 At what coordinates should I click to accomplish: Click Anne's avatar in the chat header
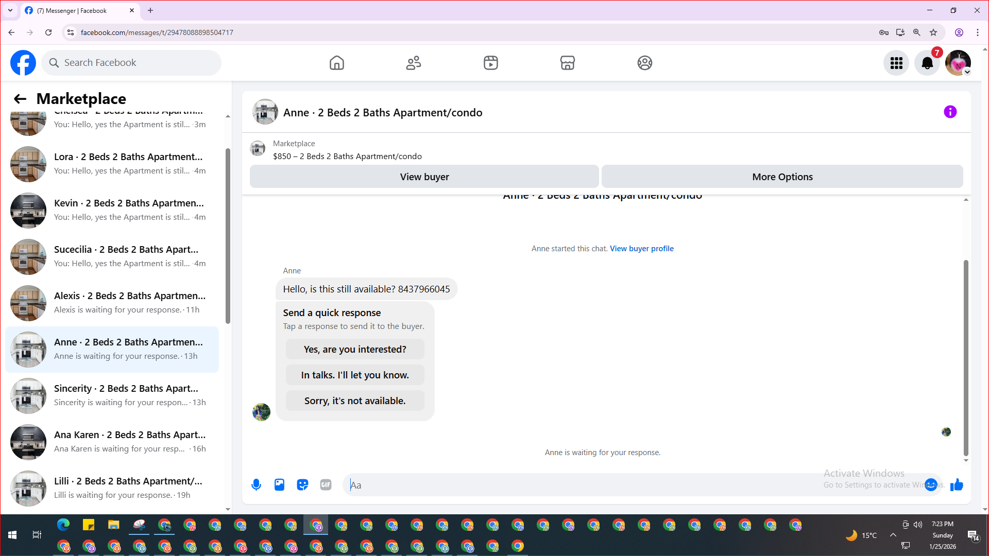(265, 112)
